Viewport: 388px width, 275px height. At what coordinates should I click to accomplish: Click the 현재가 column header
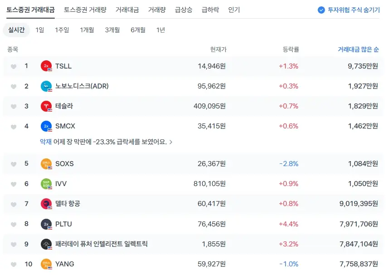point(218,49)
